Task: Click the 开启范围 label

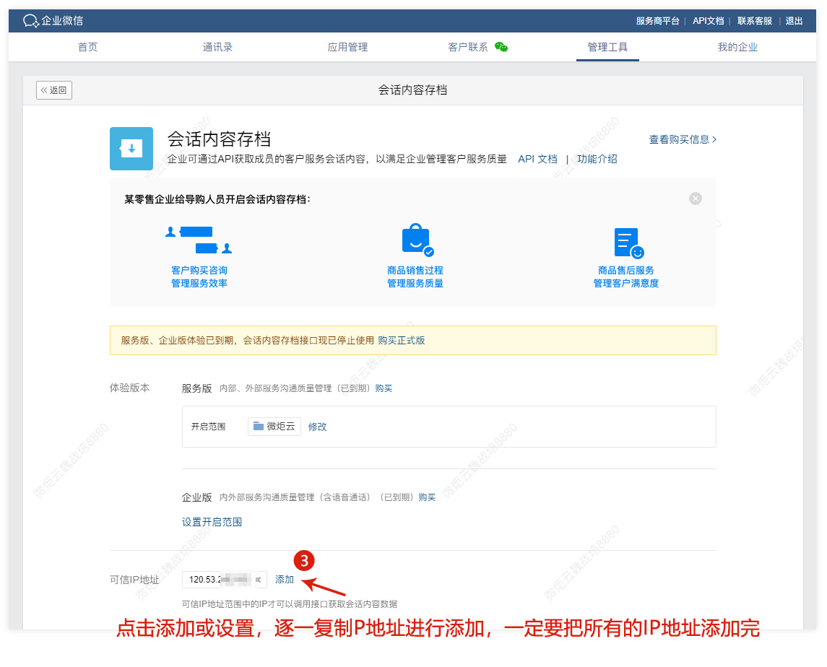Action: [208, 427]
